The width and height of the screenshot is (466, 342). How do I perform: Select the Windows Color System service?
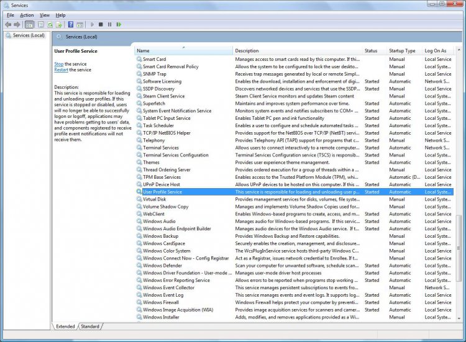click(x=295, y=251)
